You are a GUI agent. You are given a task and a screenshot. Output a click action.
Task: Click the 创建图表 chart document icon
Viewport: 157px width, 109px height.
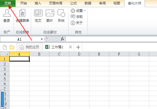click(22, 13)
